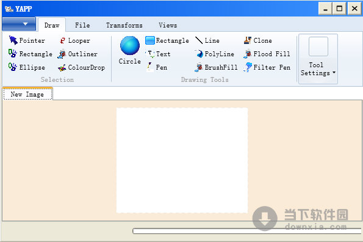Viewport: 363px width, 242px height.
Task: Click the white drawing canvas
Action: (182, 160)
